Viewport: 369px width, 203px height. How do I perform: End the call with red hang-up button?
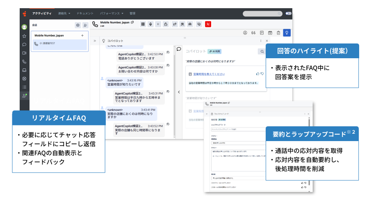[208, 24]
